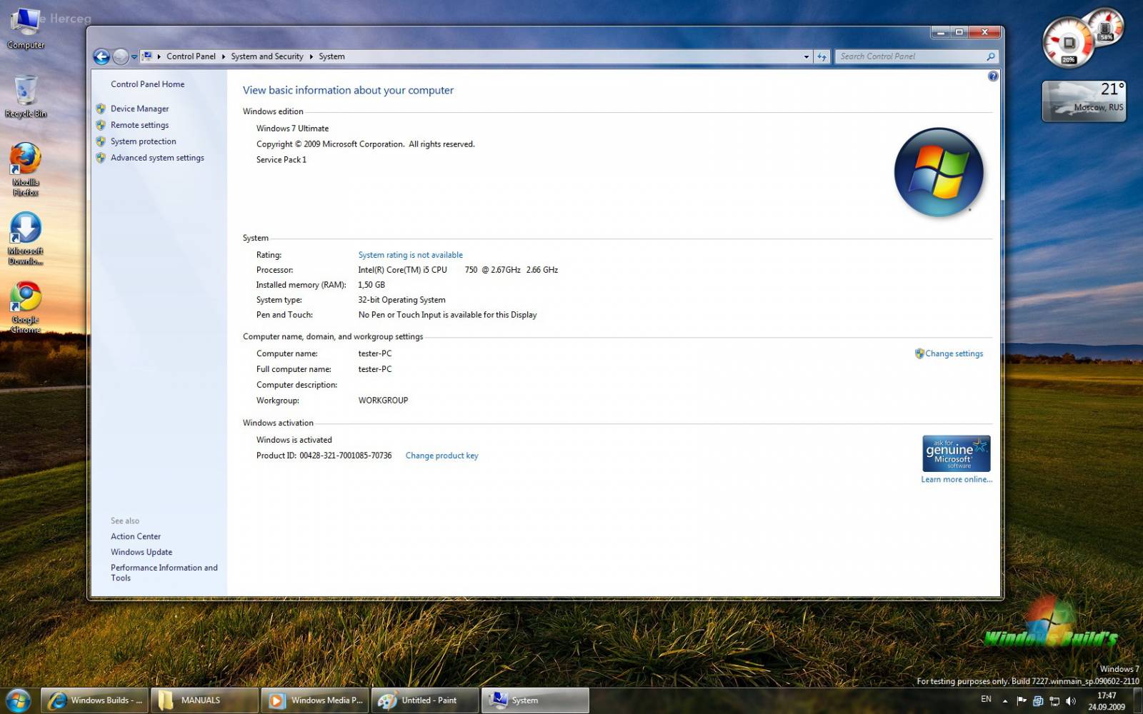
Task: Click the Microsoft Download desktop shortcut
Action: (26, 238)
